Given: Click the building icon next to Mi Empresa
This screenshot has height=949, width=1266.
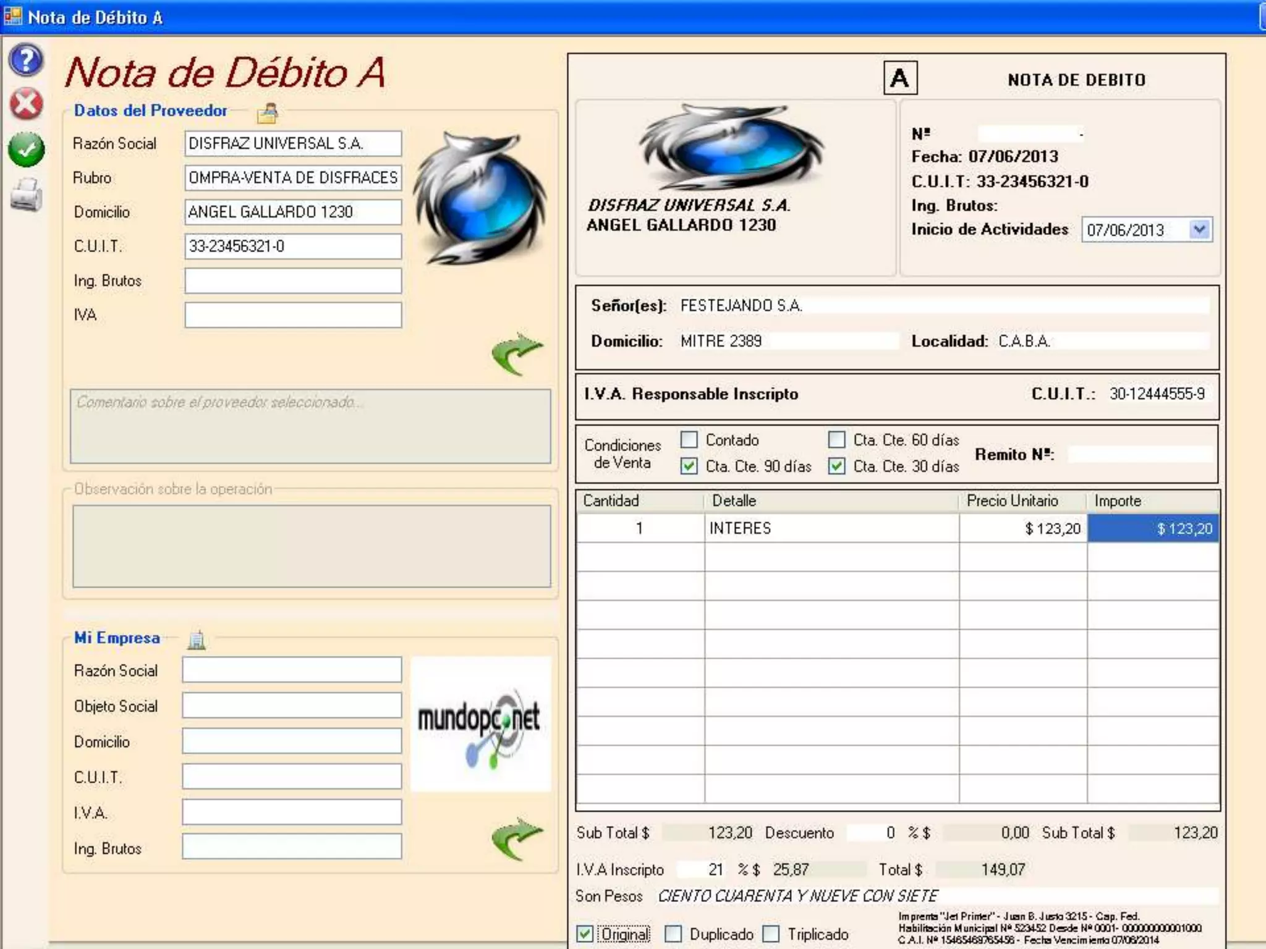Looking at the screenshot, I should pyautogui.click(x=197, y=640).
